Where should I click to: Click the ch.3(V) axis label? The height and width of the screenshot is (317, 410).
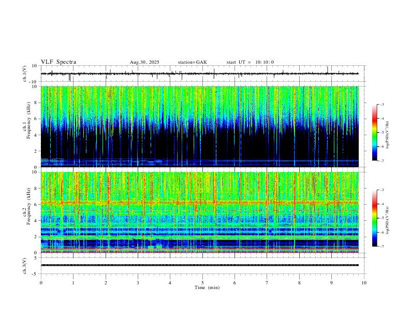tap(25, 266)
